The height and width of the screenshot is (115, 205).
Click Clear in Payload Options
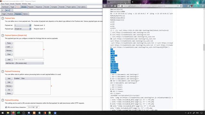click(9, 54)
